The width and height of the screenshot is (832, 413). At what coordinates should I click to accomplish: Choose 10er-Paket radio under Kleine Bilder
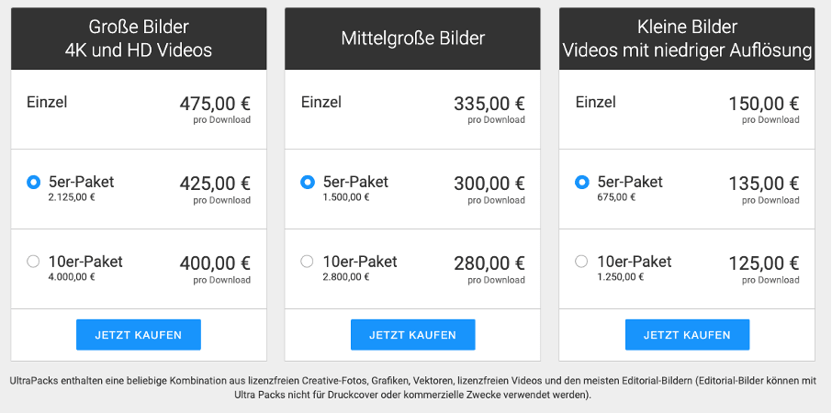[581, 262]
